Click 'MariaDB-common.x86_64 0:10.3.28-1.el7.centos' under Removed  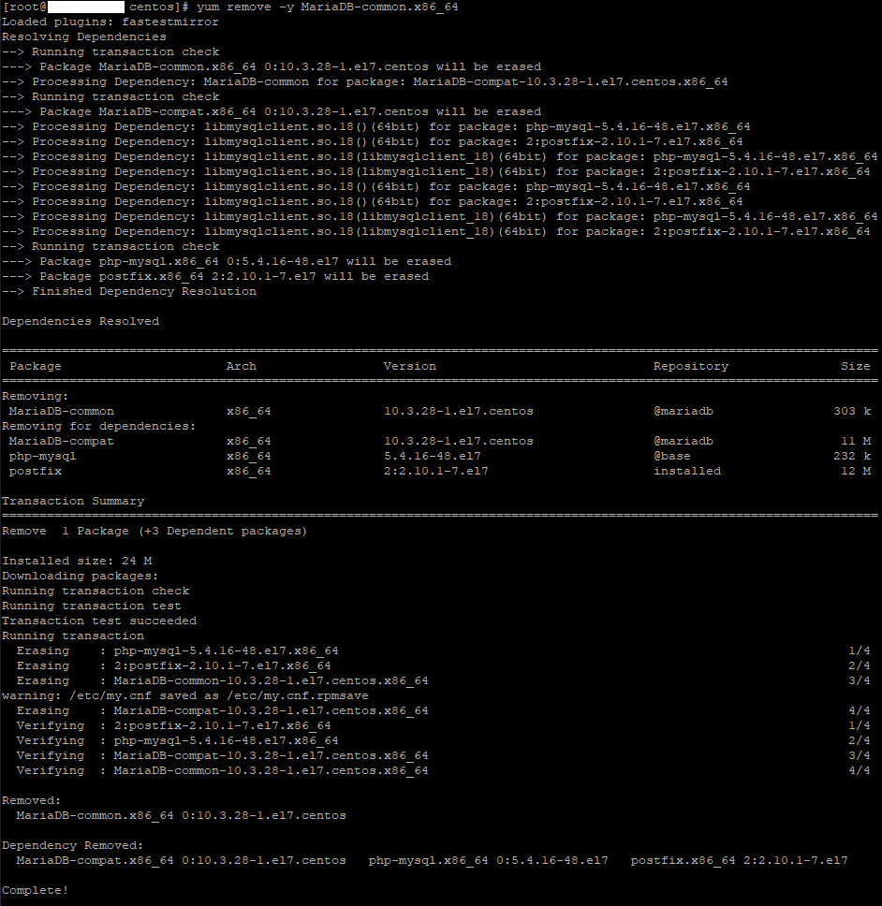coord(181,816)
